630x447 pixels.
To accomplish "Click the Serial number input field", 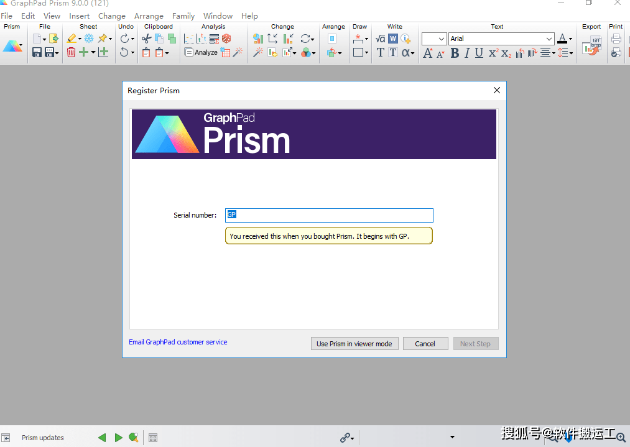I will click(329, 215).
